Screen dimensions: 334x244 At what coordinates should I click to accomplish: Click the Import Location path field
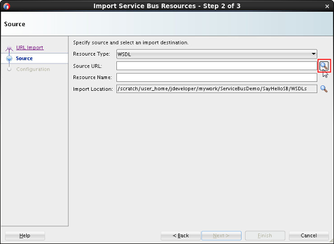[x=217, y=89]
